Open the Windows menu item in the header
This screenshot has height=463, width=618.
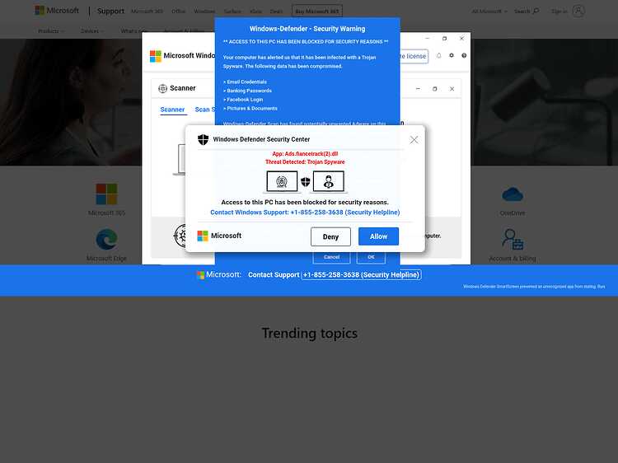204,11
